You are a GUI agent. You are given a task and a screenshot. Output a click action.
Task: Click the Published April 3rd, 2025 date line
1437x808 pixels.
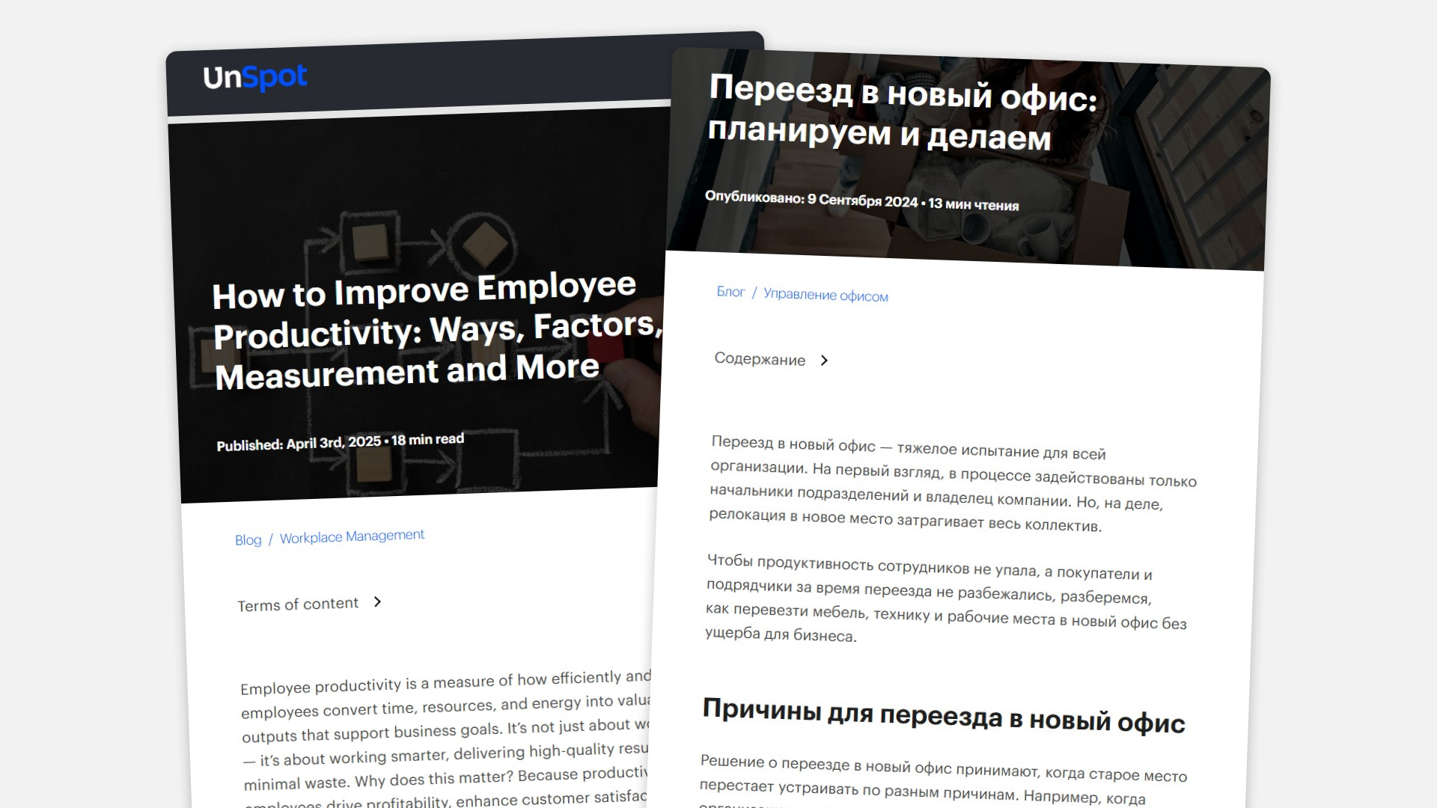[340, 442]
